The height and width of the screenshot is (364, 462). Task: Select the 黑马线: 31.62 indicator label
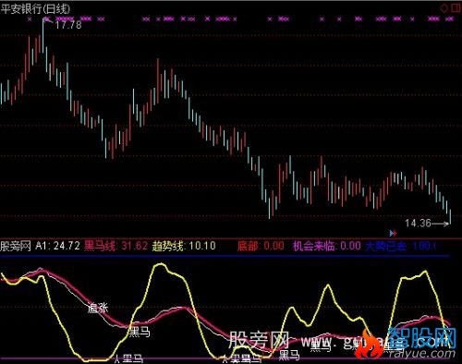115,246
